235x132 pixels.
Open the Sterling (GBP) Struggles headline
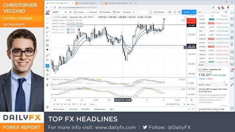(x=213, y=90)
